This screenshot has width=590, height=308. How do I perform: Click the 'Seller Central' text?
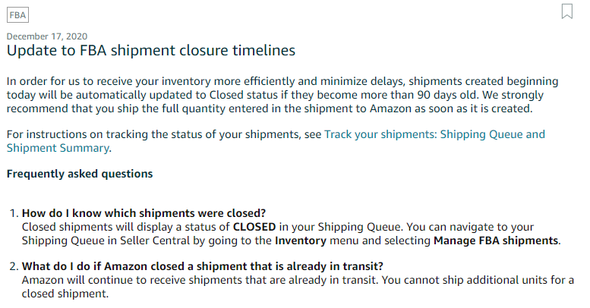[142, 241]
